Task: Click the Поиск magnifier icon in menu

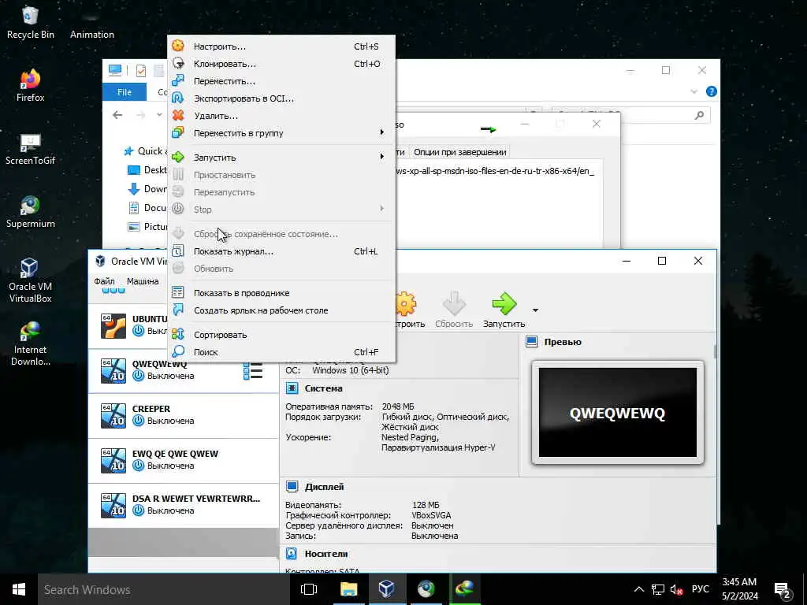Action: [178, 352]
